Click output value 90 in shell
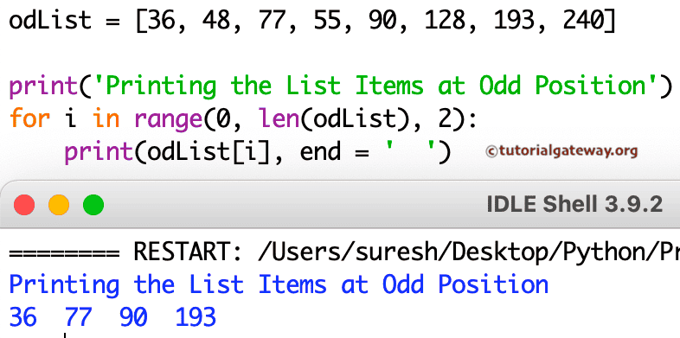 133,317
